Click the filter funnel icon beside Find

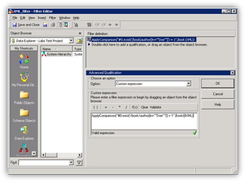pyautogui.click(x=79, y=163)
